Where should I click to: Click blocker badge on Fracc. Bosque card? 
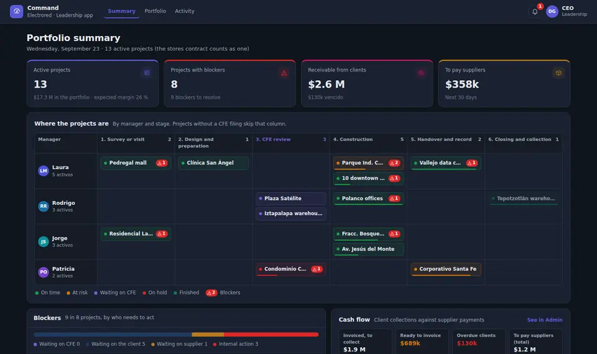pos(394,234)
